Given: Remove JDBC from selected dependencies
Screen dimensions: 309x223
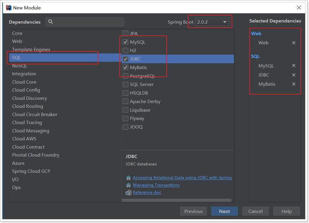Looking at the screenshot, I should click(x=294, y=75).
